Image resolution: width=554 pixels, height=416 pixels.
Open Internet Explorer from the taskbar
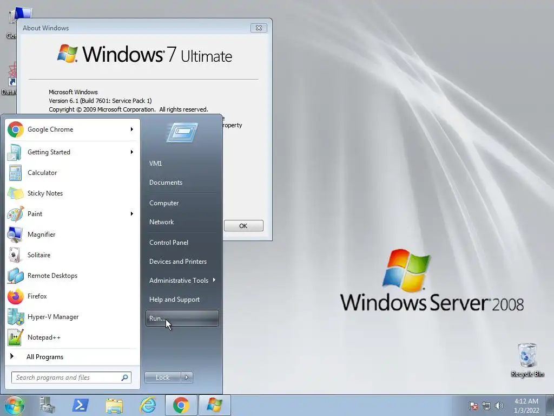point(148,405)
